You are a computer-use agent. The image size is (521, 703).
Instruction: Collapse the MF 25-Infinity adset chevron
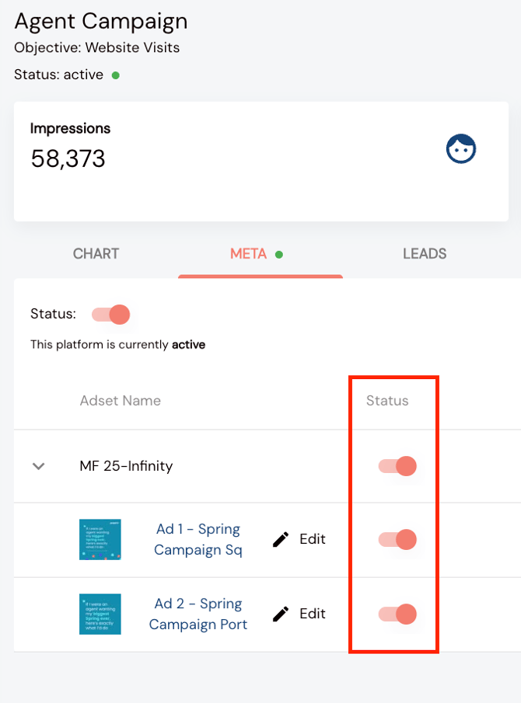(x=39, y=466)
